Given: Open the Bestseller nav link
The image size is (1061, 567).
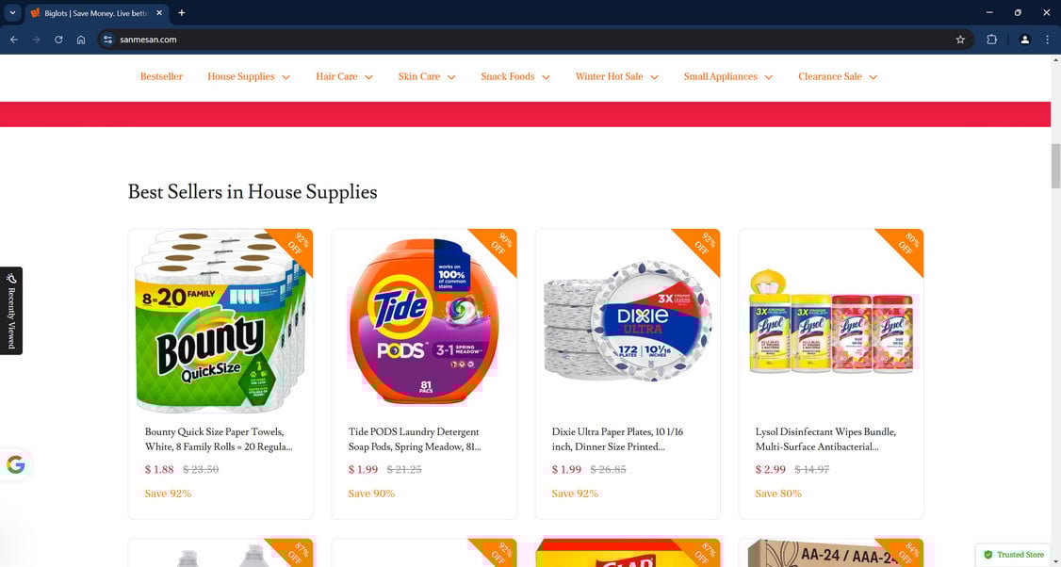Looking at the screenshot, I should click(x=161, y=76).
